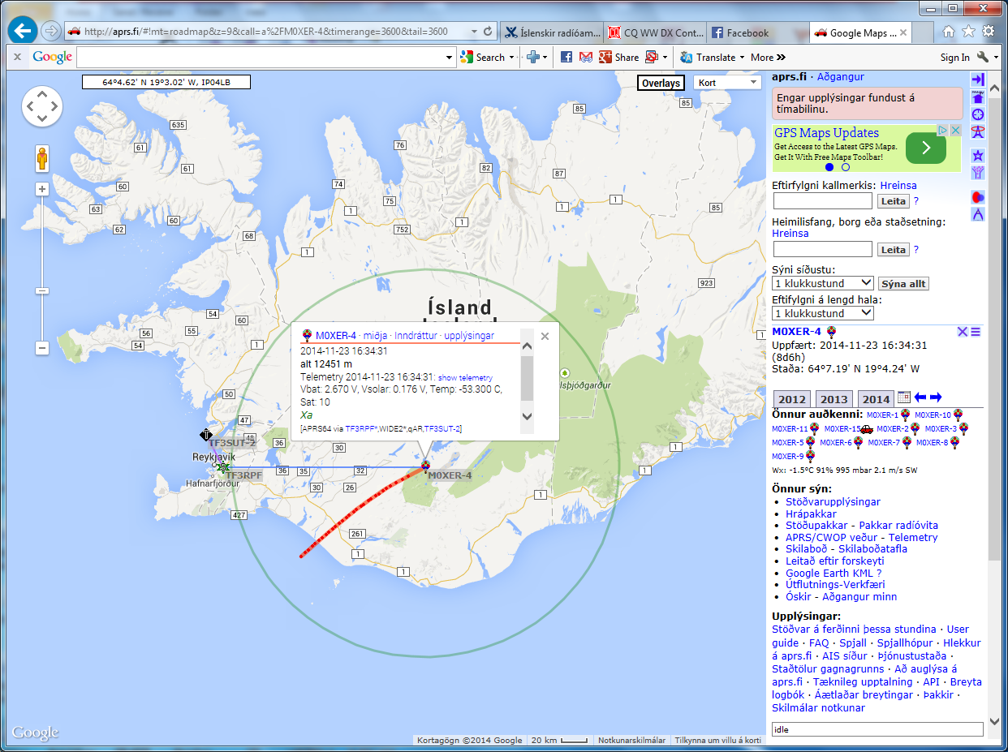Click Sign In on Google Toolbar
The width and height of the screenshot is (1008, 752).
[x=955, y=58]
